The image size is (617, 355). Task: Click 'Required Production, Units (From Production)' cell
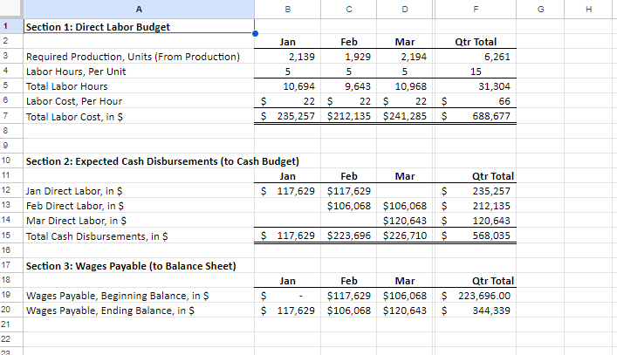(139, 57)
